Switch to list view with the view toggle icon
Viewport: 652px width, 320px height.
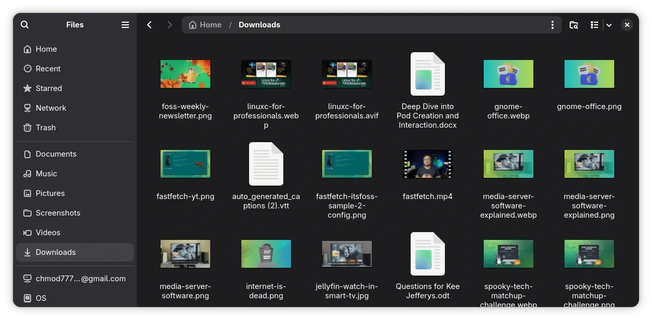point(595,25)
